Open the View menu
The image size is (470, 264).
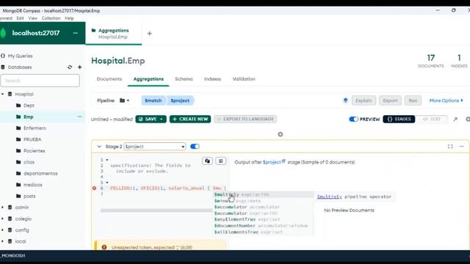pos(32,18)
